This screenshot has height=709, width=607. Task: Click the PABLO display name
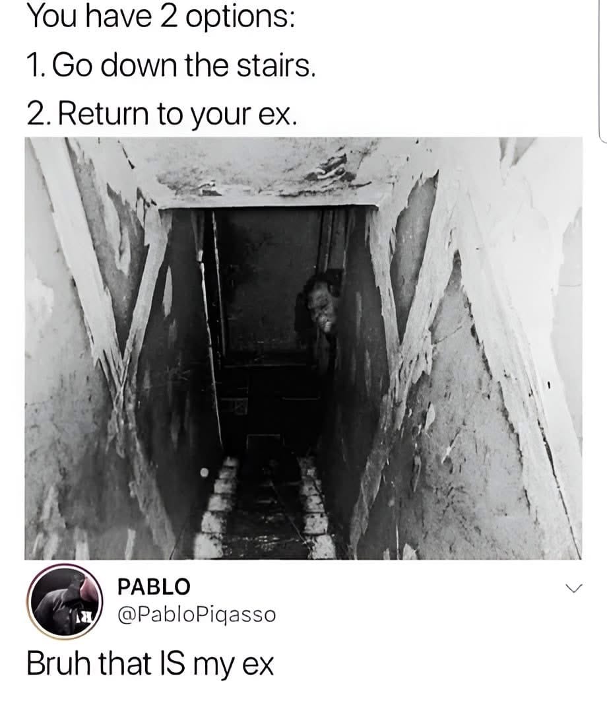154,587
